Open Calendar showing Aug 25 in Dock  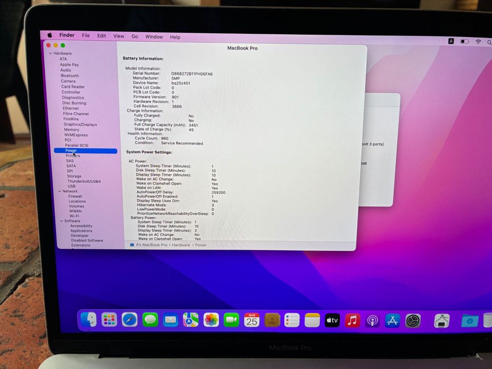click(252, 320)
